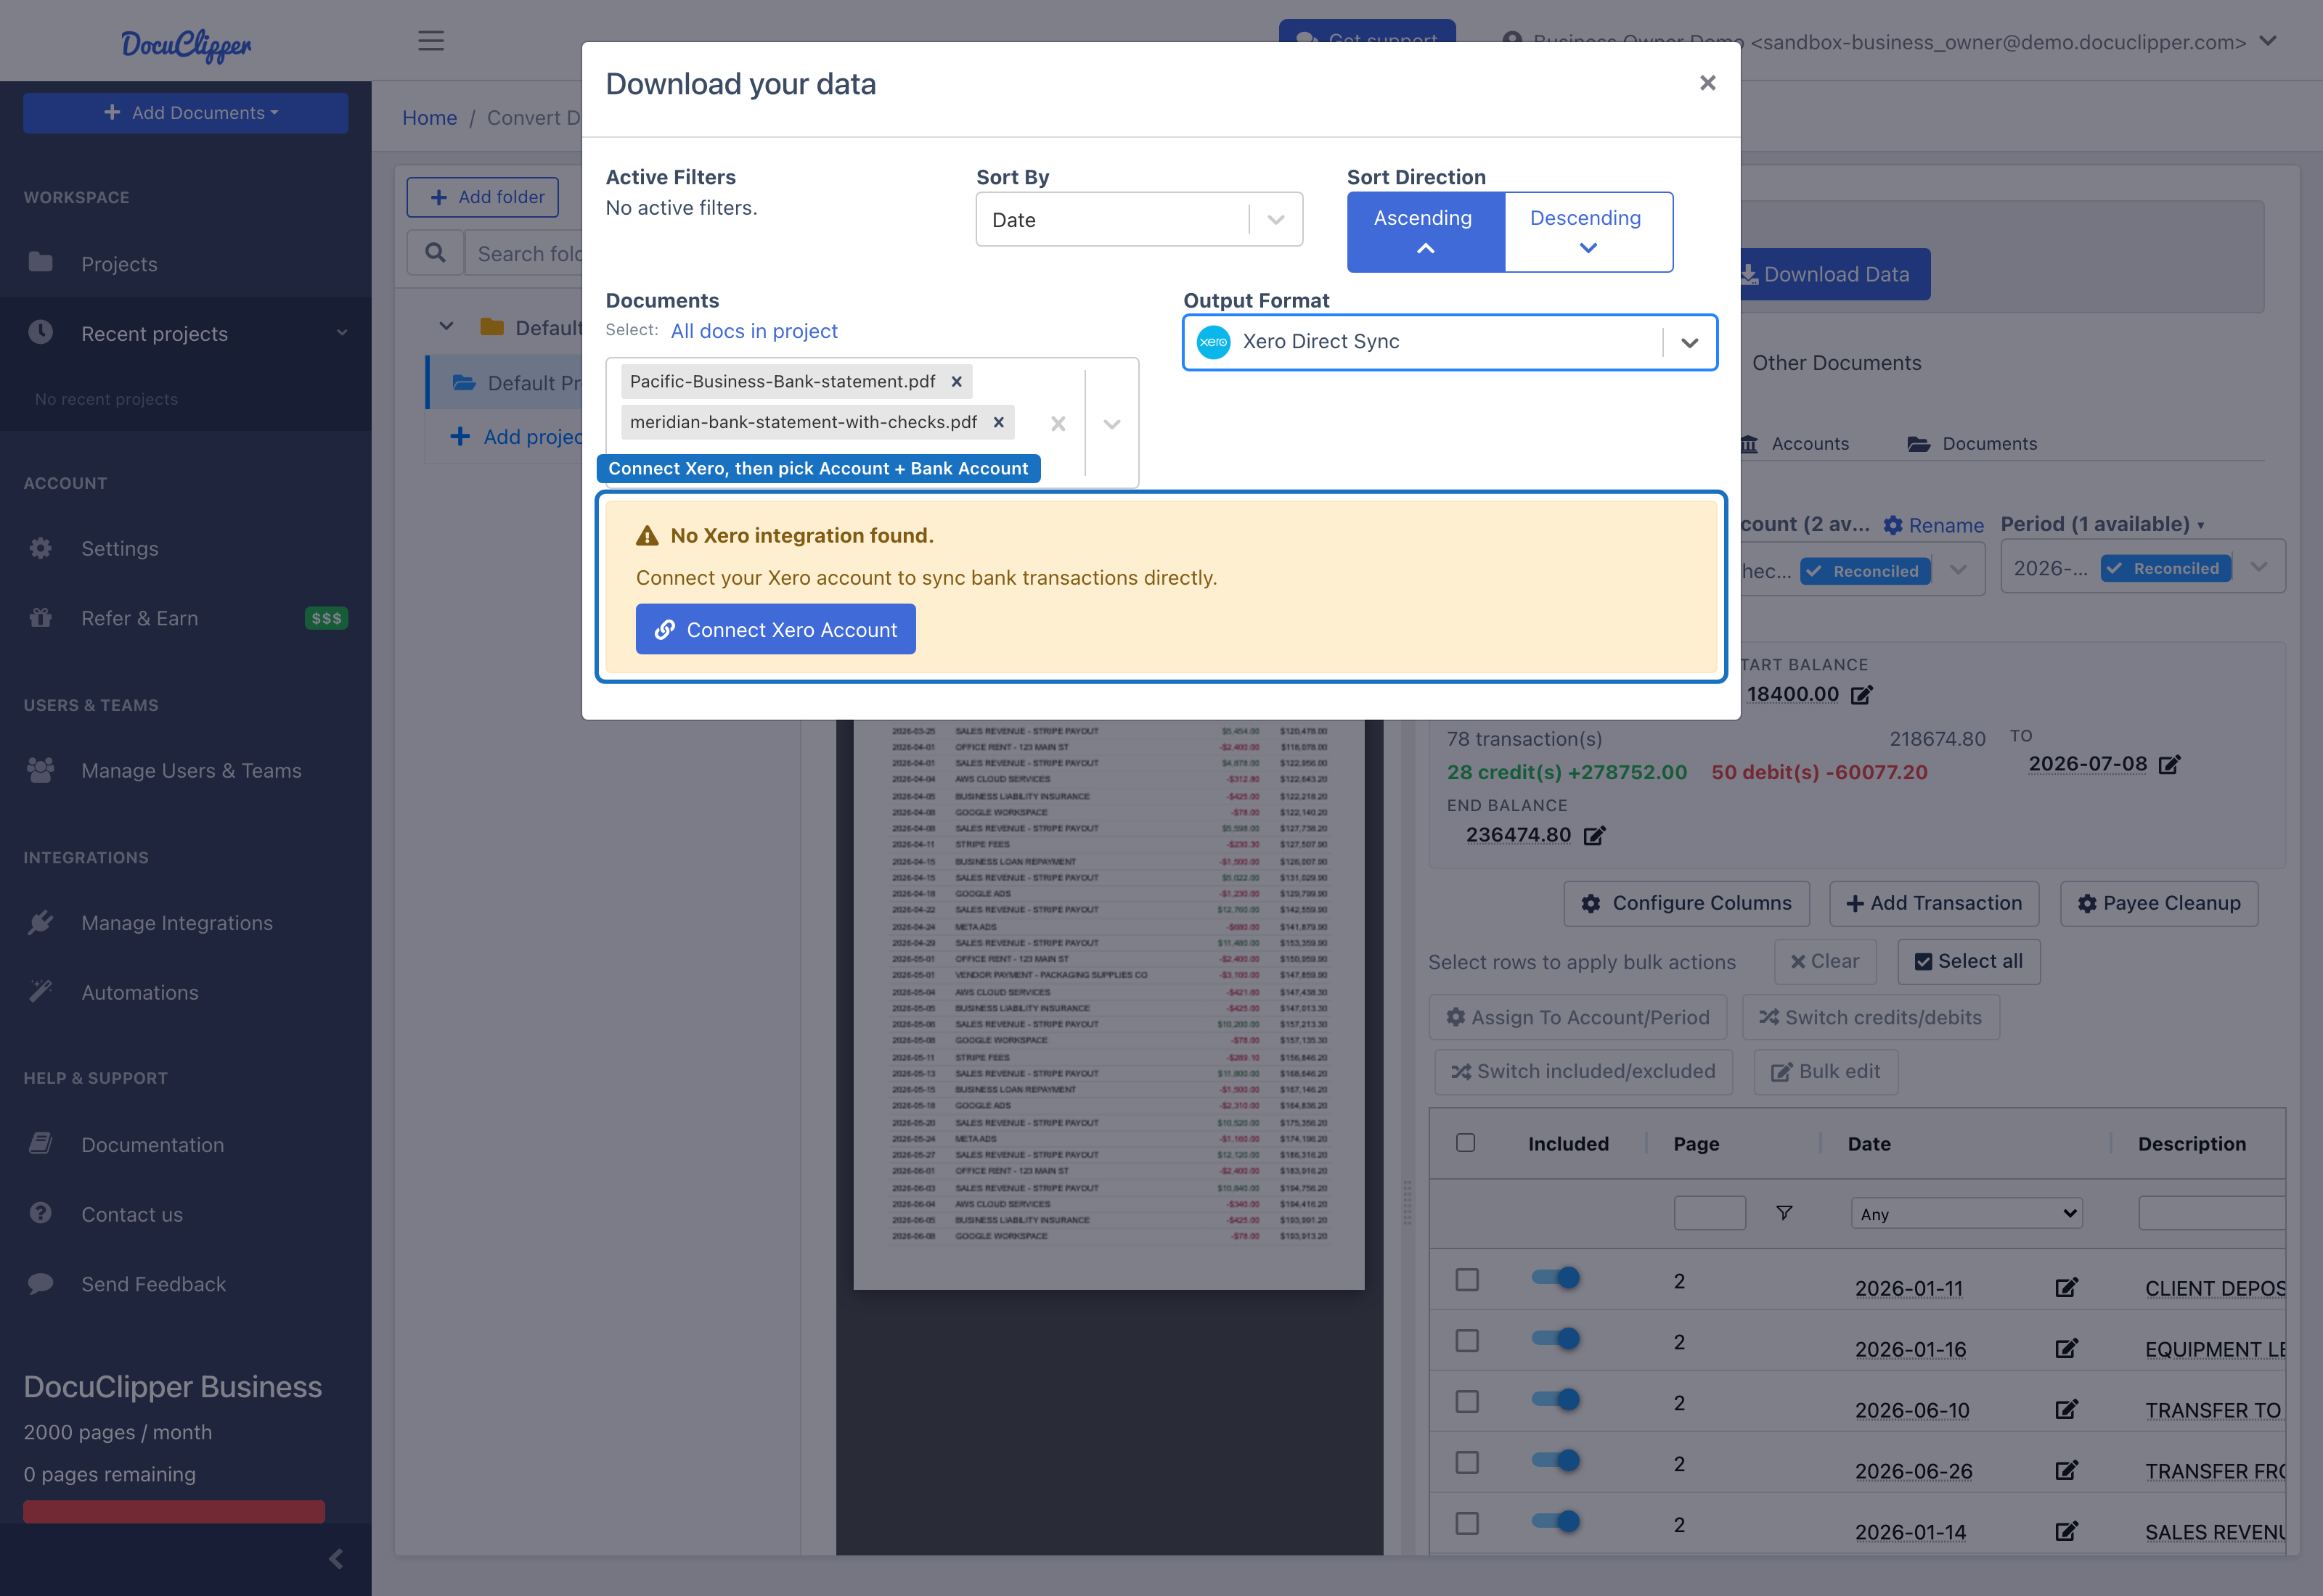Click the Page column filter funnel icon
Viewport: 2323px width, 1596px height.
coord(1784,1213)
